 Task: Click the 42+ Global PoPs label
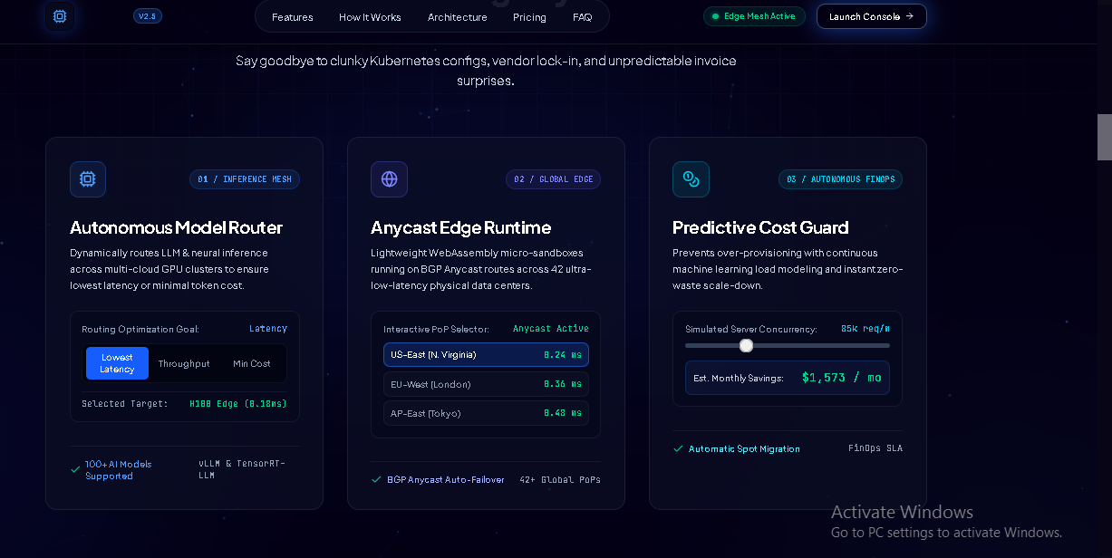point(560,479)
